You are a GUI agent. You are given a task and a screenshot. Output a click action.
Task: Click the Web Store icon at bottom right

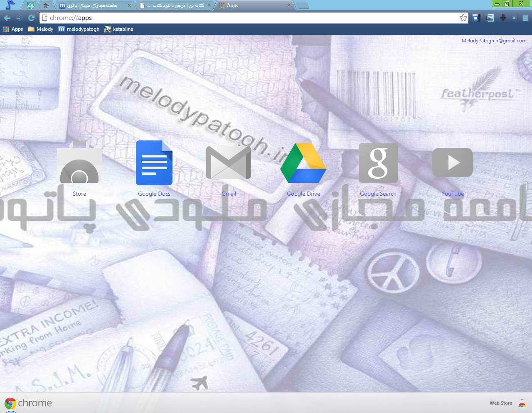tap(522, 403)
